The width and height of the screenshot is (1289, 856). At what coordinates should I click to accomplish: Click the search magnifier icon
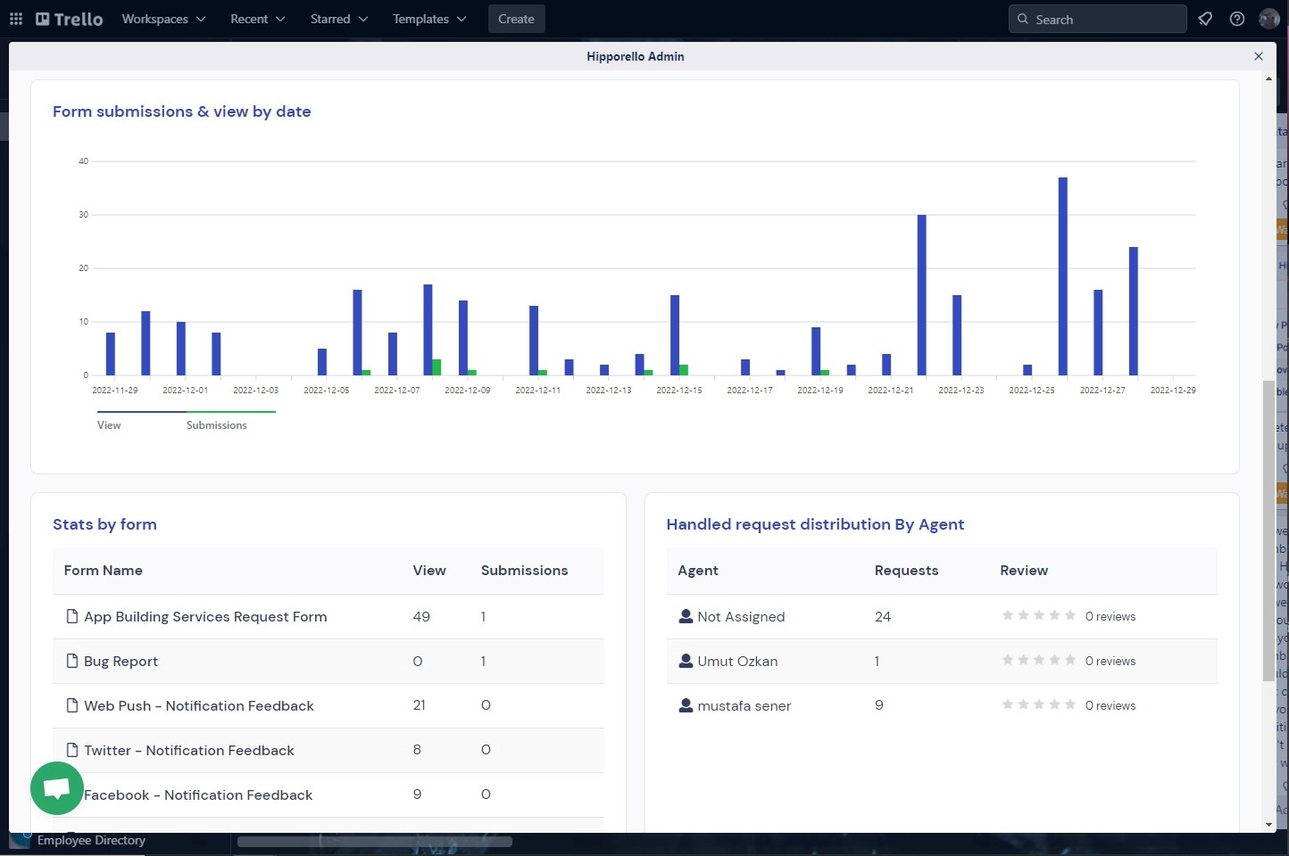pyautogui.click(x=1023, y=19)
